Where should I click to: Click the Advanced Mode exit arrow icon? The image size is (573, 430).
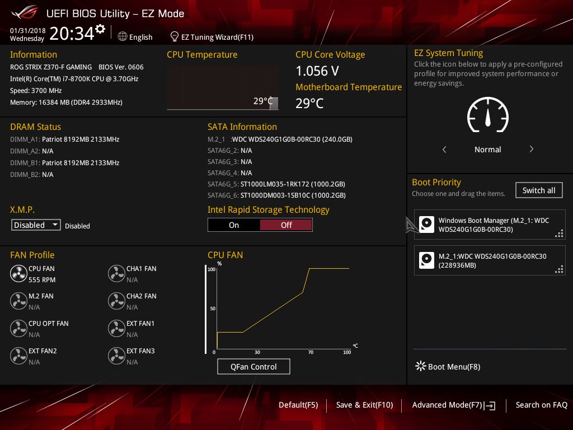pos(490,405)
